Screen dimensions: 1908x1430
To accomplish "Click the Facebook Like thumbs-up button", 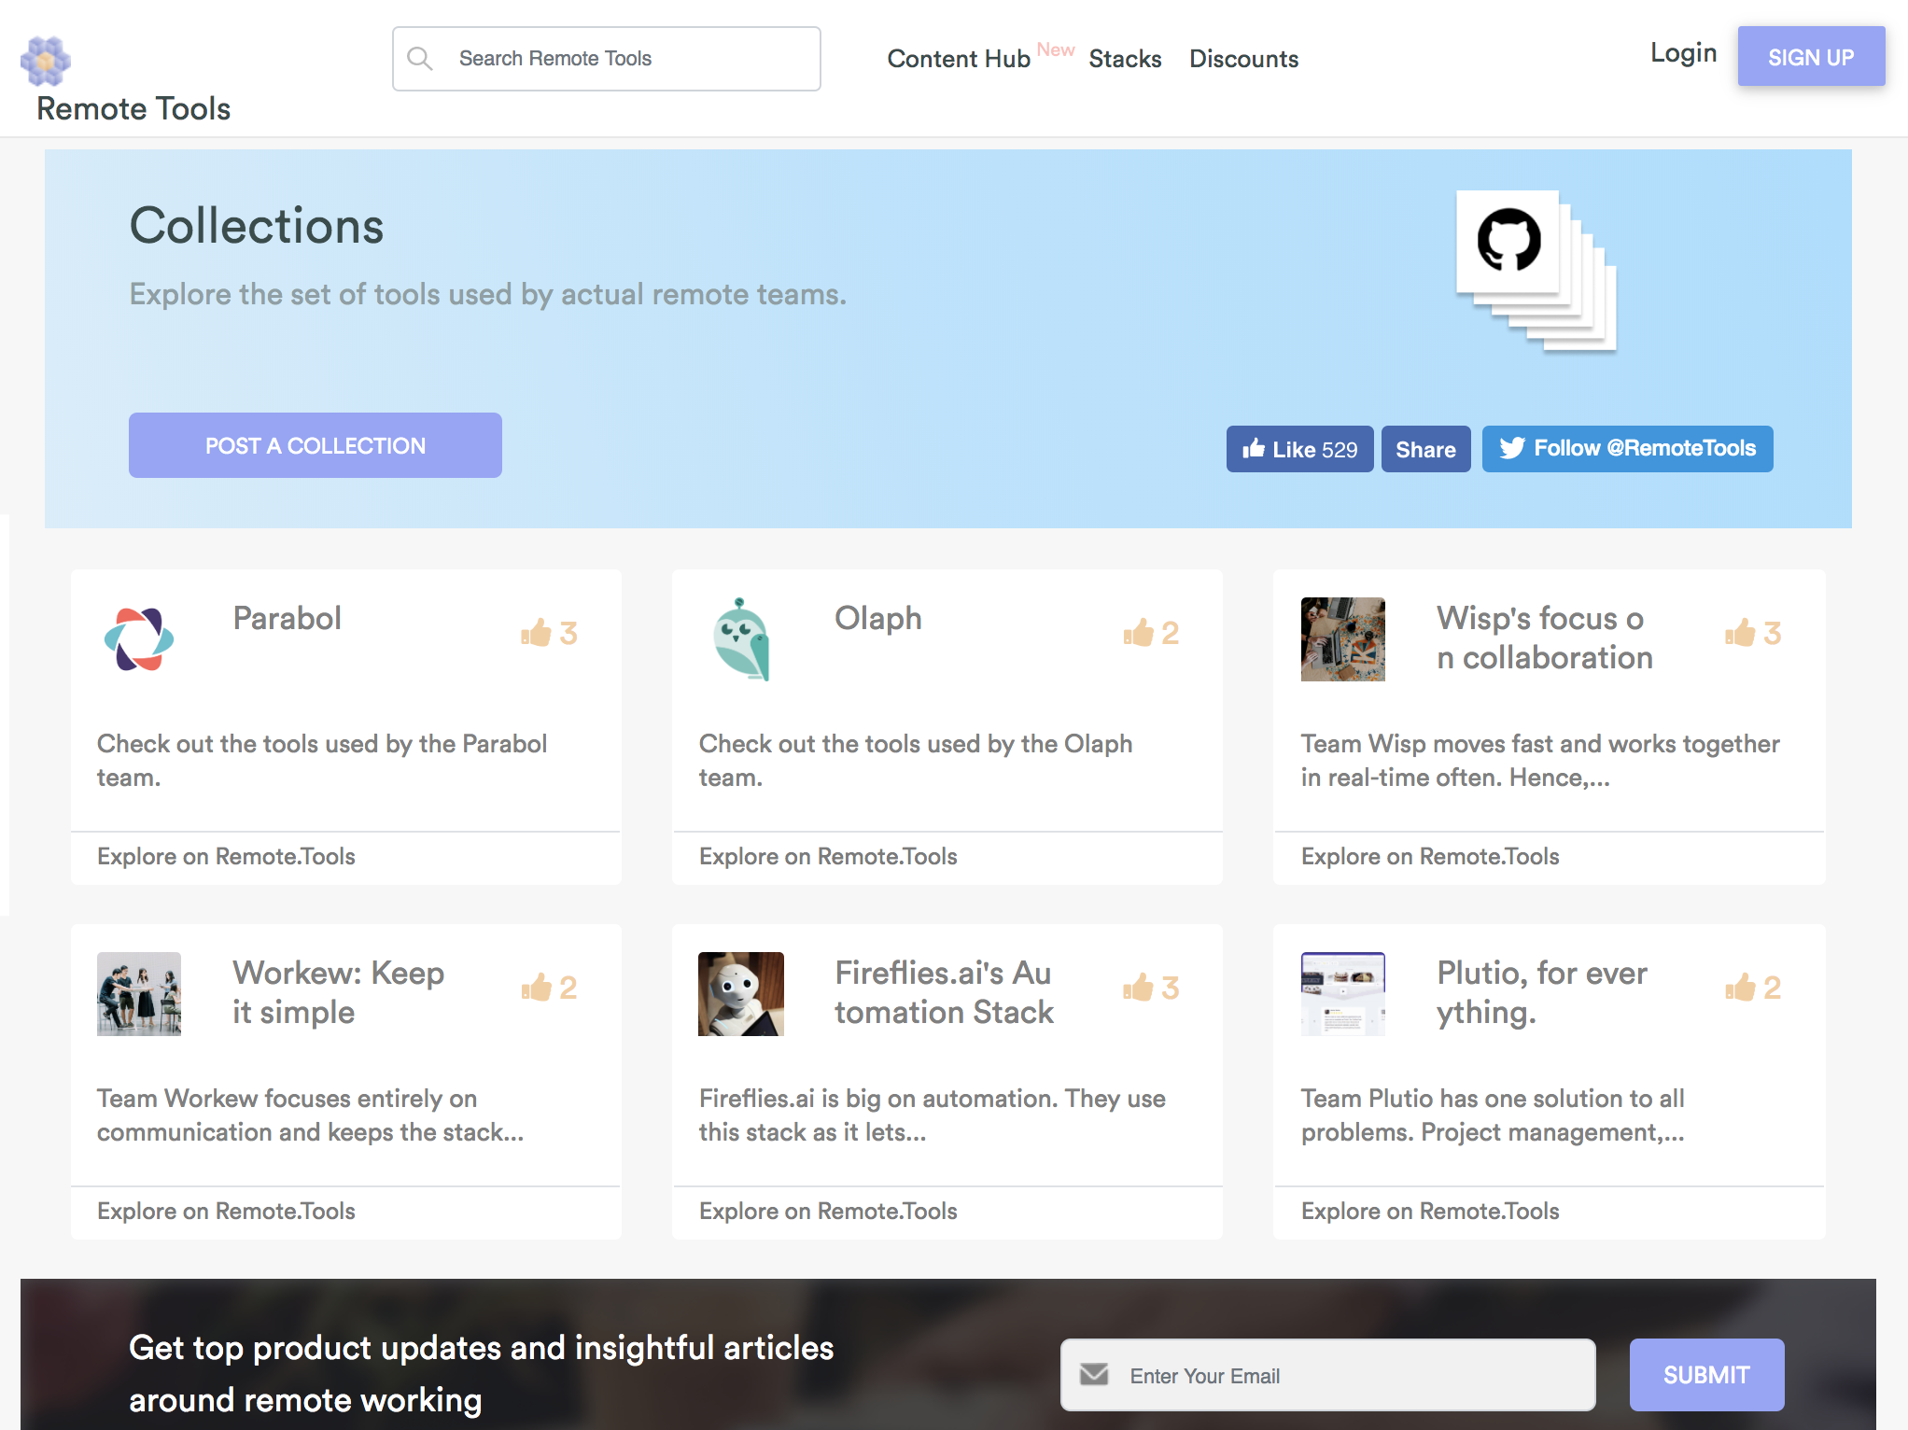I will (1299, 449).
